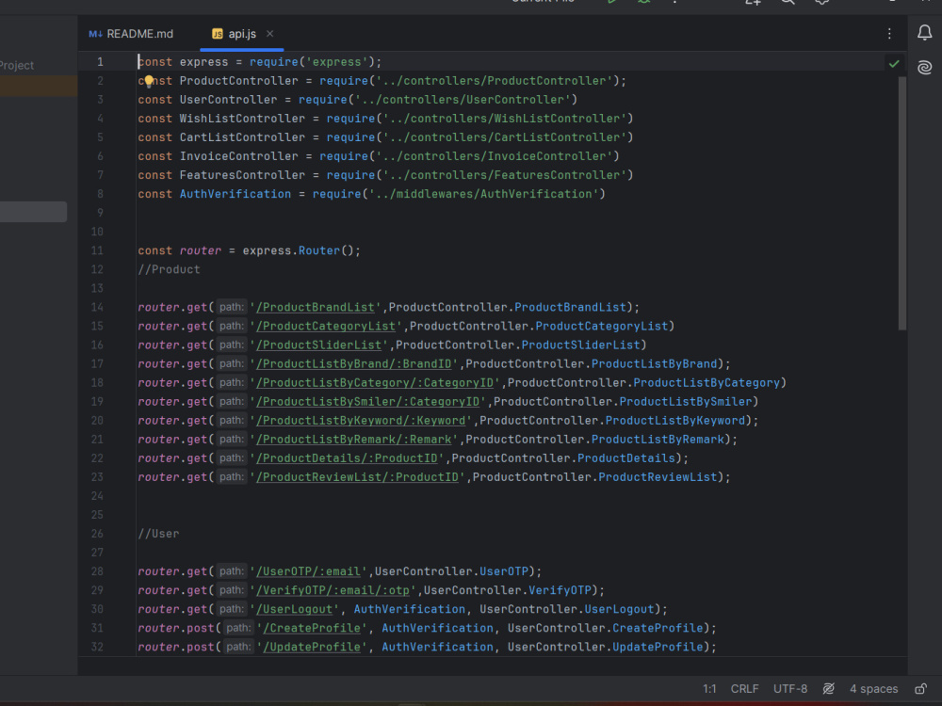
Task: Click the path: hint on line 31
Action: click(x=238, y=628)
